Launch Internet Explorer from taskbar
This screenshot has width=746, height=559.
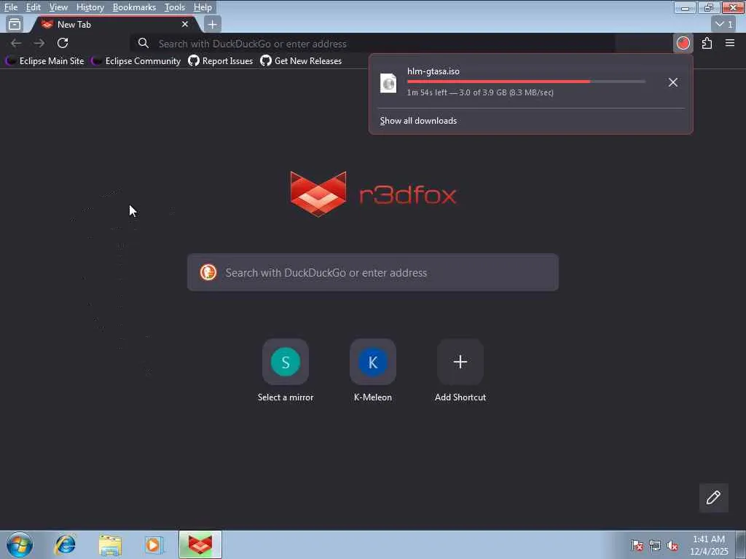click(x=65, y=544)
